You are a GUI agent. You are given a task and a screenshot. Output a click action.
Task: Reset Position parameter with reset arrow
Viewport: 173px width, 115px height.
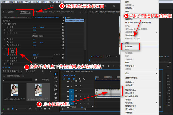(x=63, y=27)
